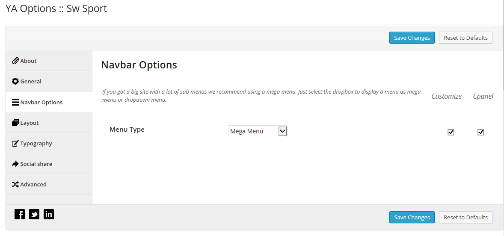The height and width of the screenshot is (236, 504).
Task: Click the bottom Reset to Defaults button
Action: coord(466,217)
